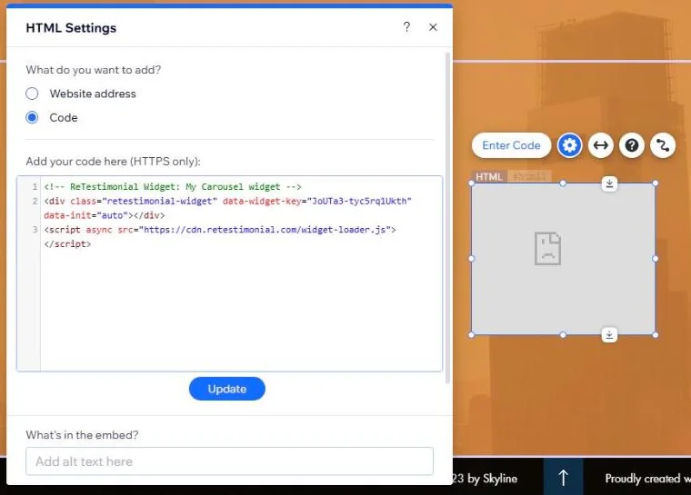Click code line 1 comment text
The height and width of the screenshot is (495, 691).
[173, 187]
